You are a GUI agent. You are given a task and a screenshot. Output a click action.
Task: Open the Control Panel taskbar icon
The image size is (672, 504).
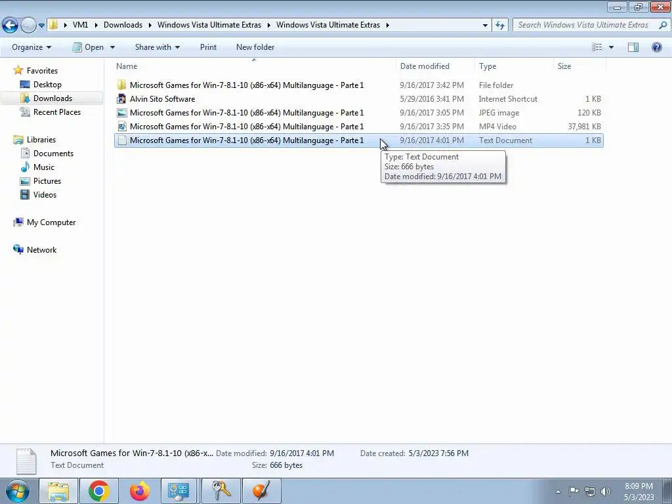[x=178, y=491]
